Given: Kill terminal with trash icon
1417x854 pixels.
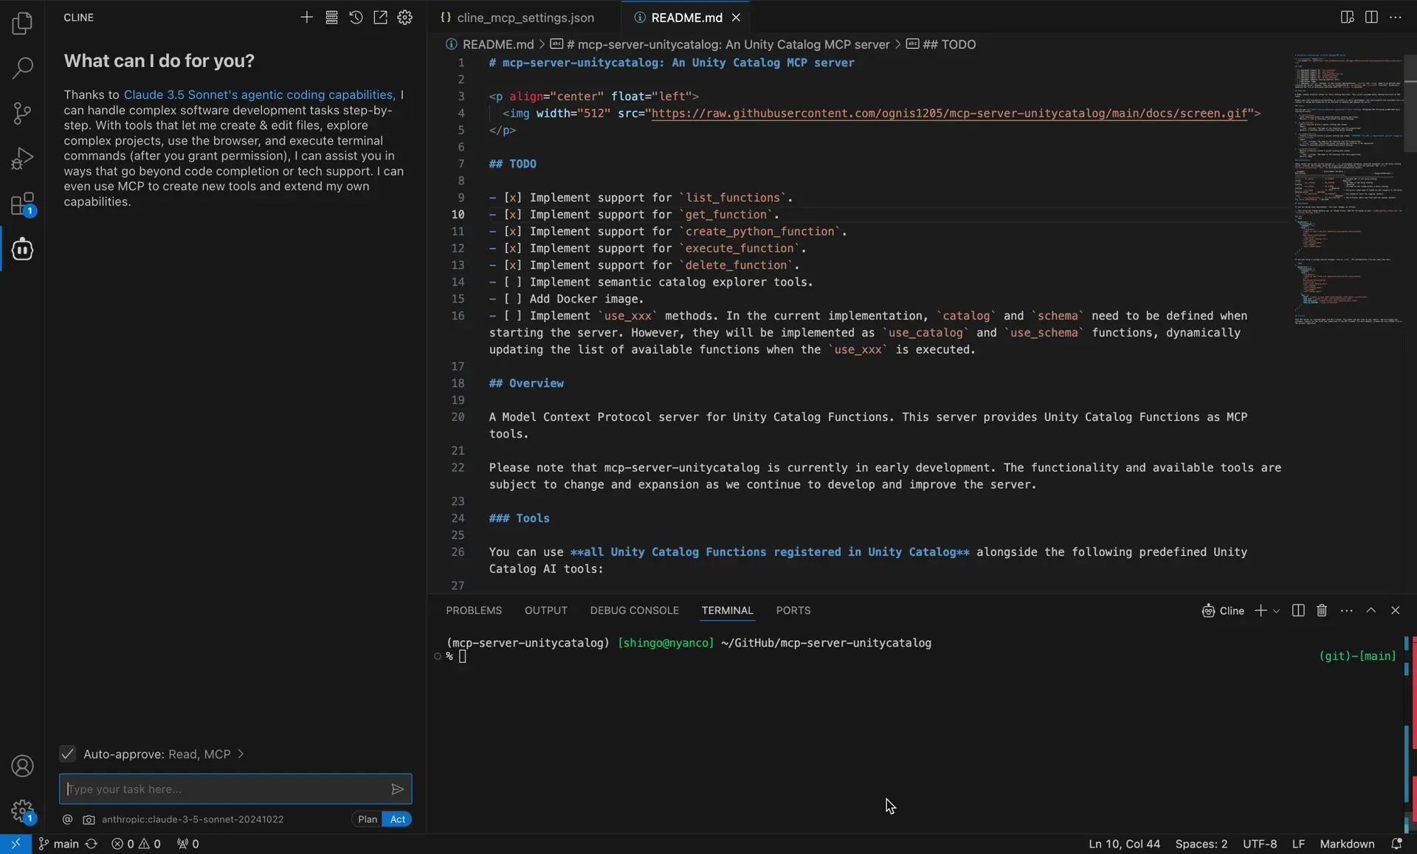Looking at the screenshot, I should (1322, 610).
